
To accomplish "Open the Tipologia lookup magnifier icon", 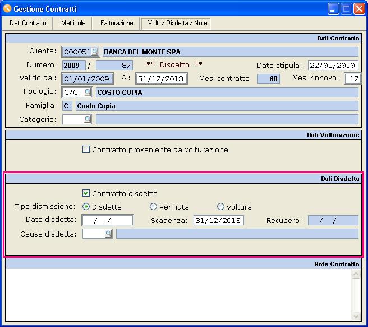I will tap(88, 92).
